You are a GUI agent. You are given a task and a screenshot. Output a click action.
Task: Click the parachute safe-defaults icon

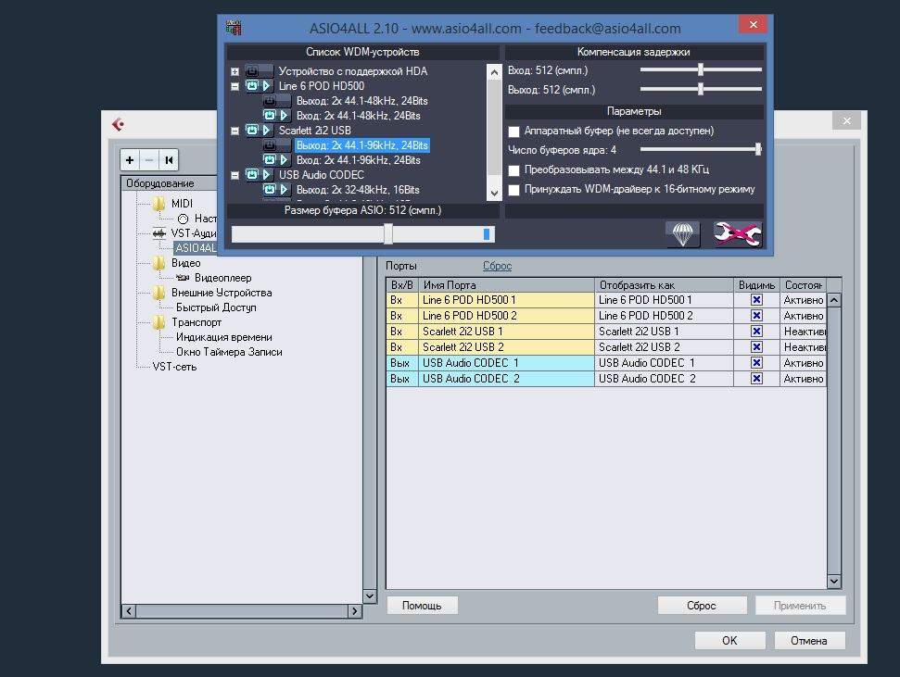tap(682, 234)
